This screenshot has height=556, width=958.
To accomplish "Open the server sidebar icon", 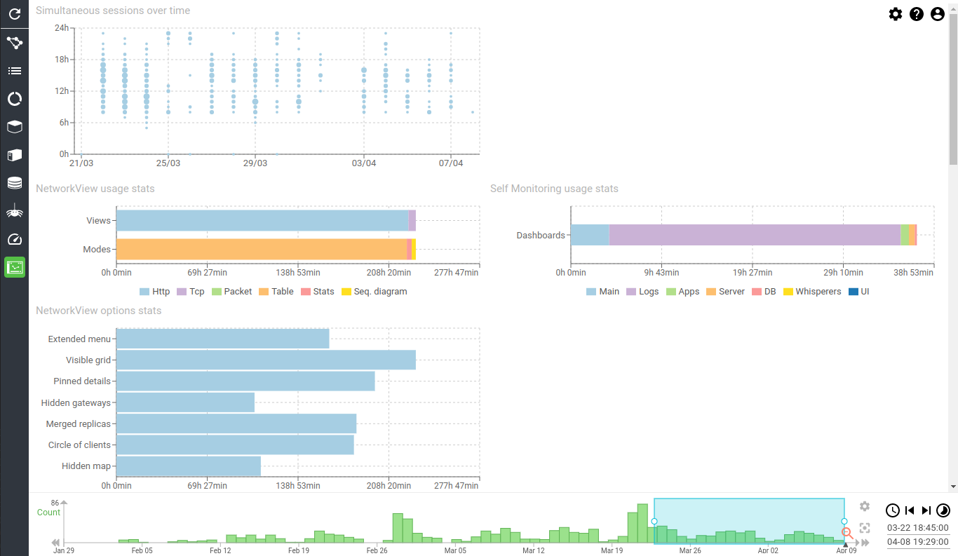I will point(14,155).
